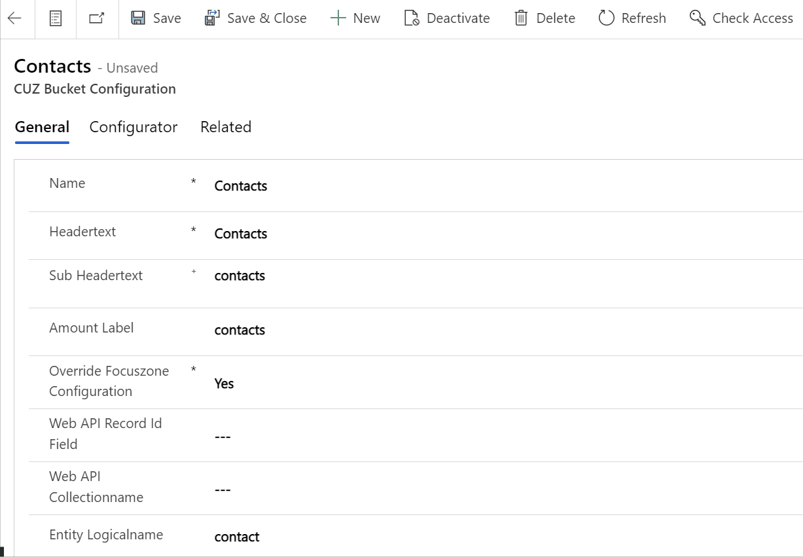Viewport: 803px width, 557px height.
Task: Open the form summary panel icon
Action: [55, 18]
